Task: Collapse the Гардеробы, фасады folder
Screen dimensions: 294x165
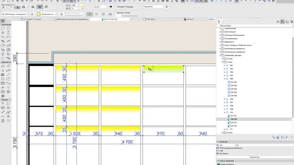Action: tap(220, 55)
